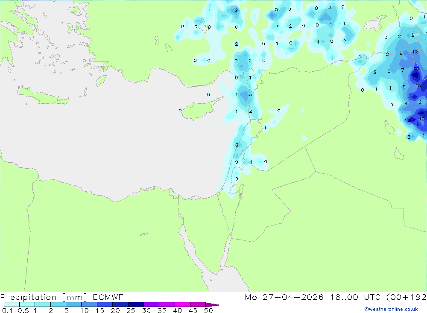Select the 20–25 mm legend swatch
This screenshot has height=313, width=427.
click(x=120, y=304)
